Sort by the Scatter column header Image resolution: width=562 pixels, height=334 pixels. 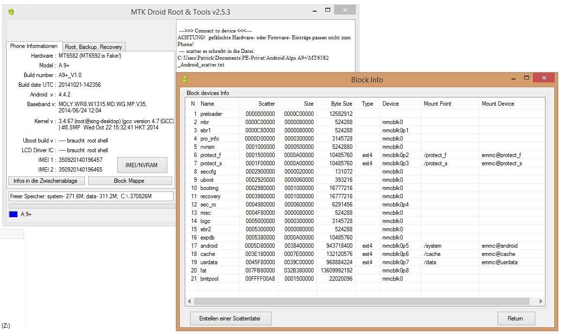click(258, 104)
